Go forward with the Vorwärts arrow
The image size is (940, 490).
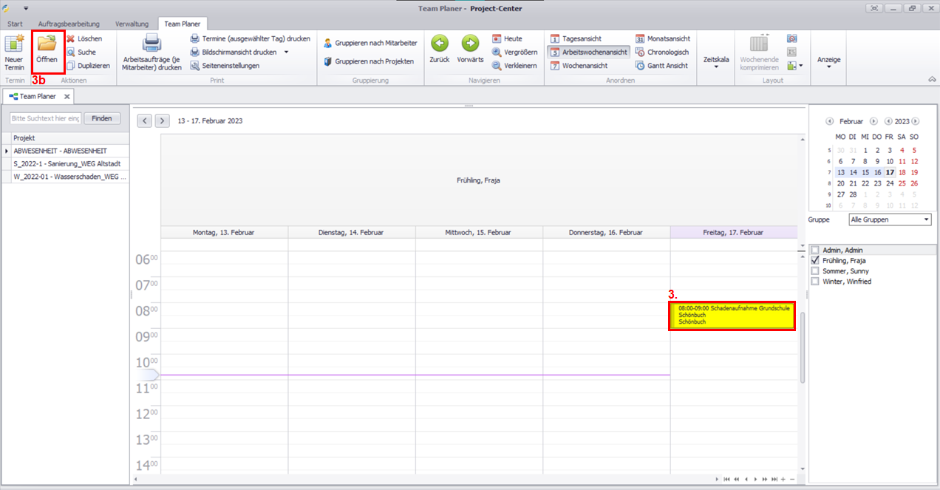click(x=470, y=44)
